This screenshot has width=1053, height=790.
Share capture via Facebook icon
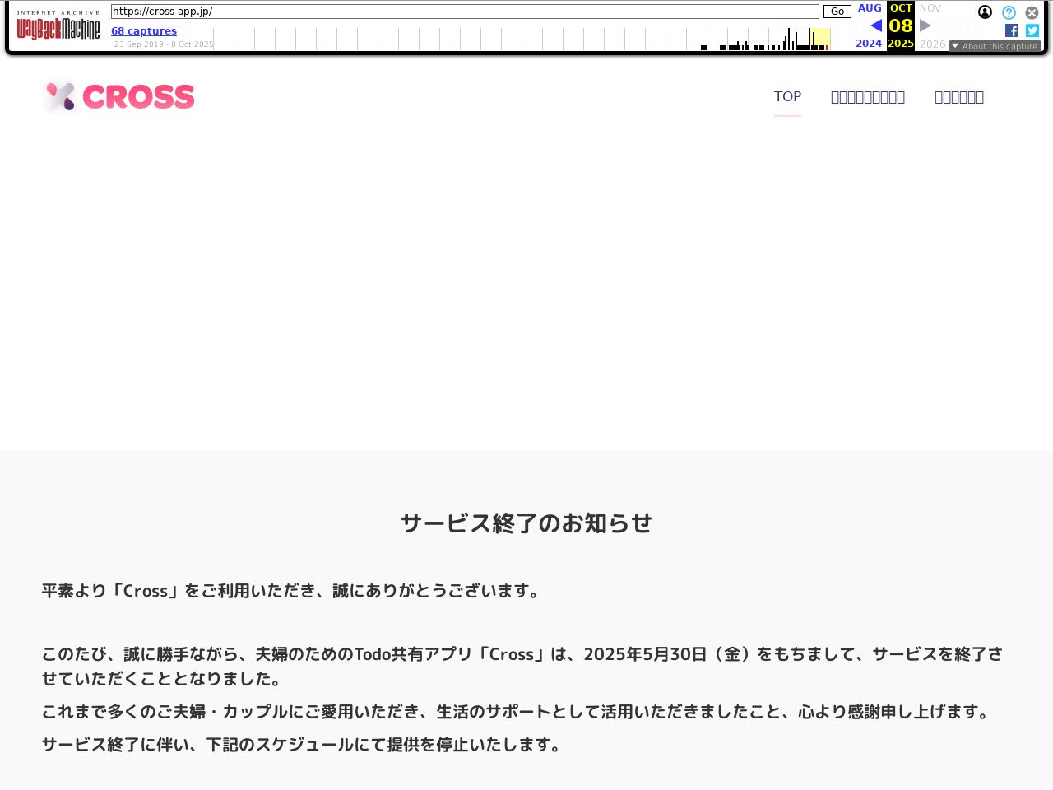1012,30
